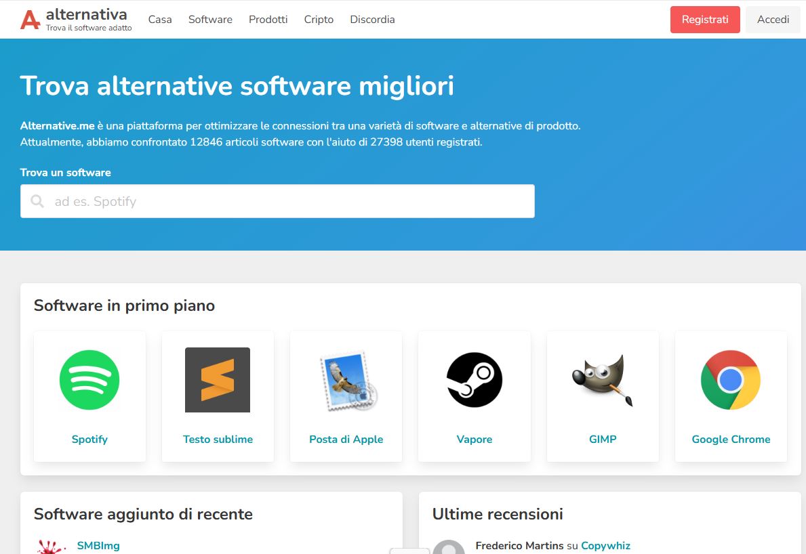
Task: Open the Copywhiz review link
Action: [x=605, y=546]
